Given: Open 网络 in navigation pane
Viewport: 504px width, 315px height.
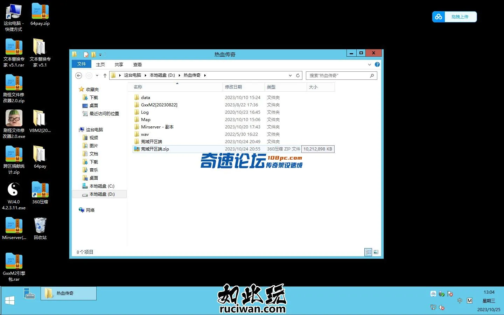Looking at the screenshot, I should click(x=87, y=210).
